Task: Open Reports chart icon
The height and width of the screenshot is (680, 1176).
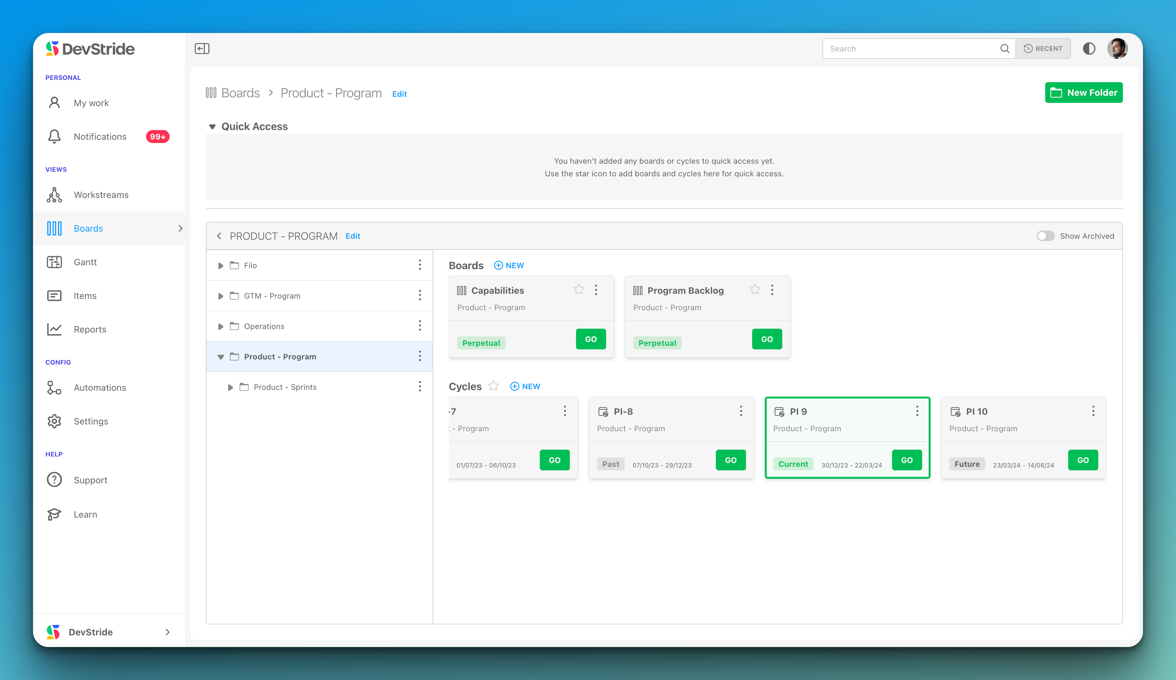Action: point(54,329)
